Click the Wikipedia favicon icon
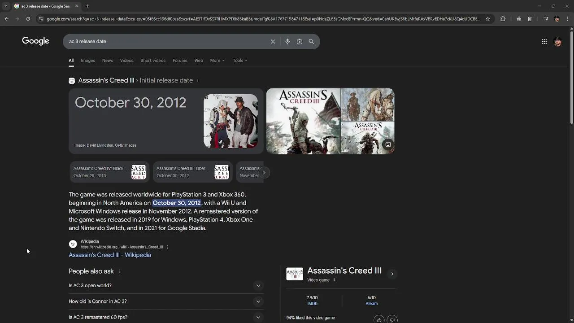This screenshot has height=323, width=574. pyautogui.click(x=73, y=244)
